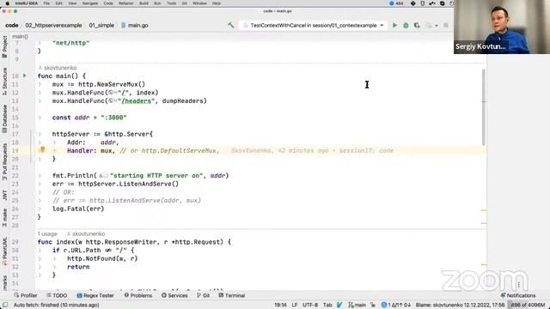Open the Navigate menu
Image resolution: width=550 pixels, height=309 pixels.
tap(89, 3)
